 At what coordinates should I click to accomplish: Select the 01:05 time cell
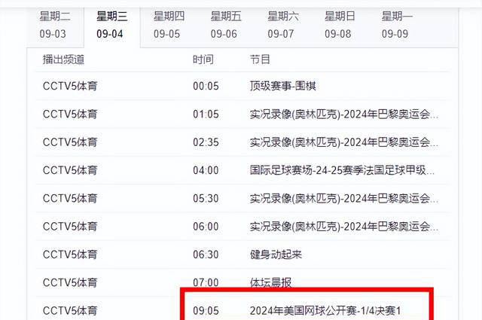point(206,114)
